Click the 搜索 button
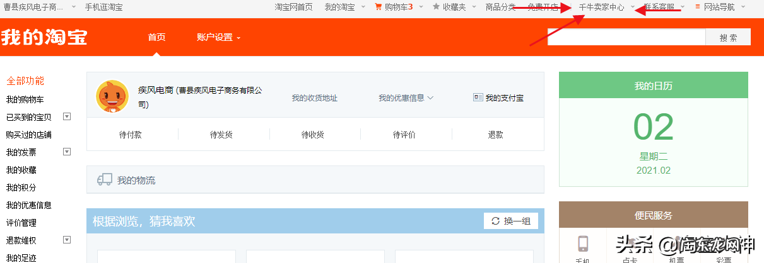Viewport: 764px width, 263px height. (x=728, y=37)
